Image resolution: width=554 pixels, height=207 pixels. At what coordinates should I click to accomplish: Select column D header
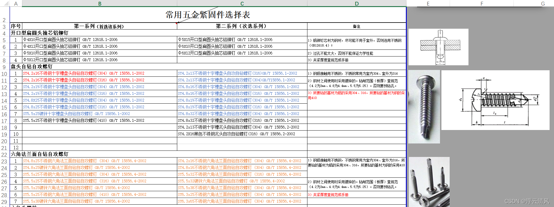tap(356, 4)
